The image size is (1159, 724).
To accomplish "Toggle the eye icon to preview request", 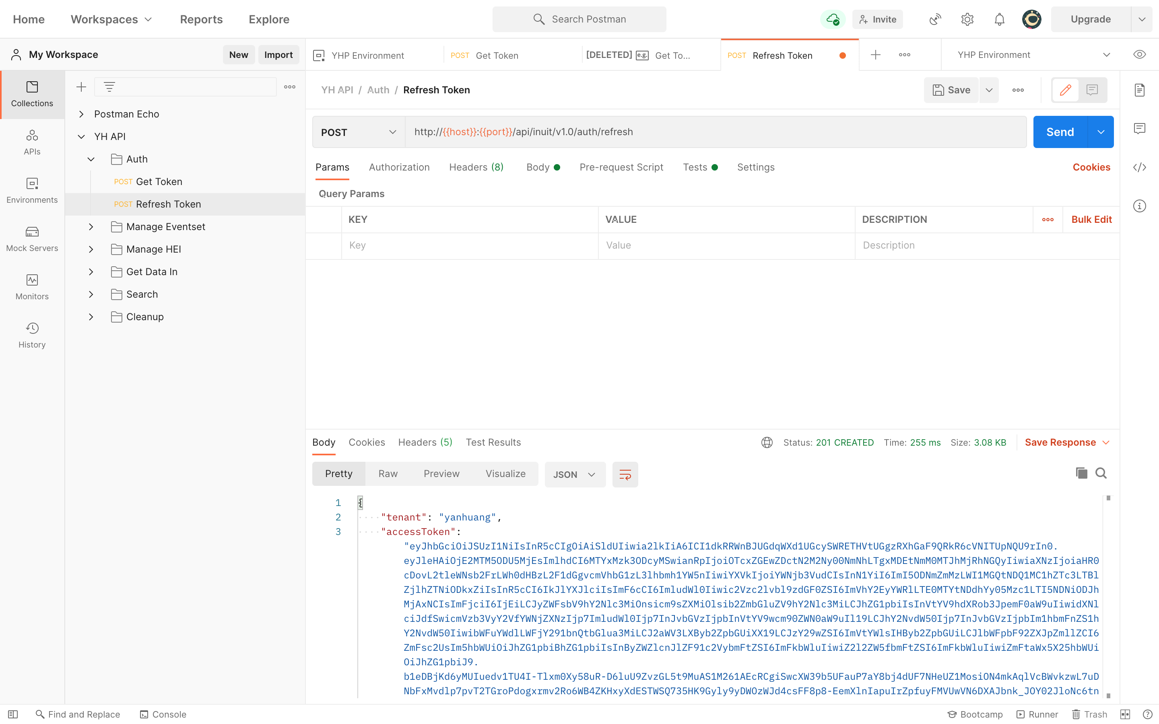I will [x=1139, y=54].
